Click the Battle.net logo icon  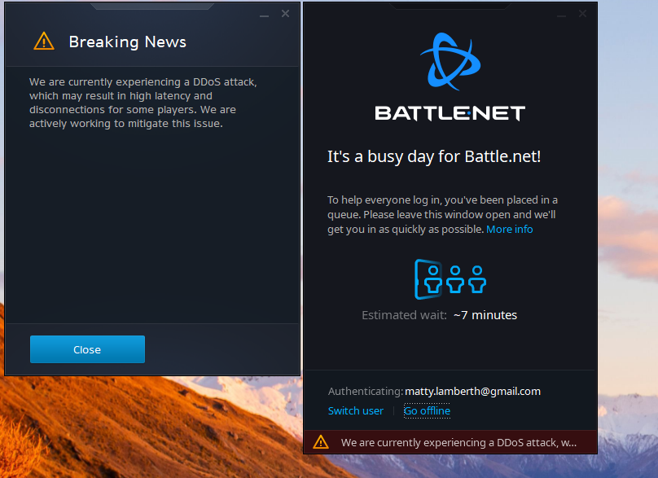450,61
